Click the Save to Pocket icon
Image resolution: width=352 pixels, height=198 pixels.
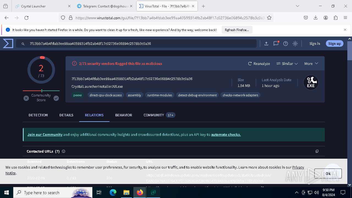point(306,18)
